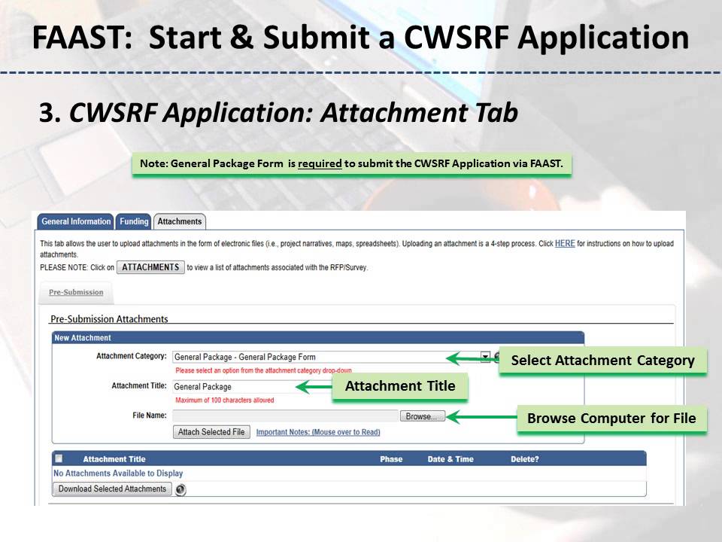Open the General Information tab
Screen dimensions: 722x542
pos(75,221)
